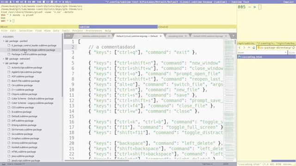Open the JSON syntax selector in status bar
Image resolution: width=296 pixels, height=166 pixels.
pyautogui.click(x=226, y=164)
